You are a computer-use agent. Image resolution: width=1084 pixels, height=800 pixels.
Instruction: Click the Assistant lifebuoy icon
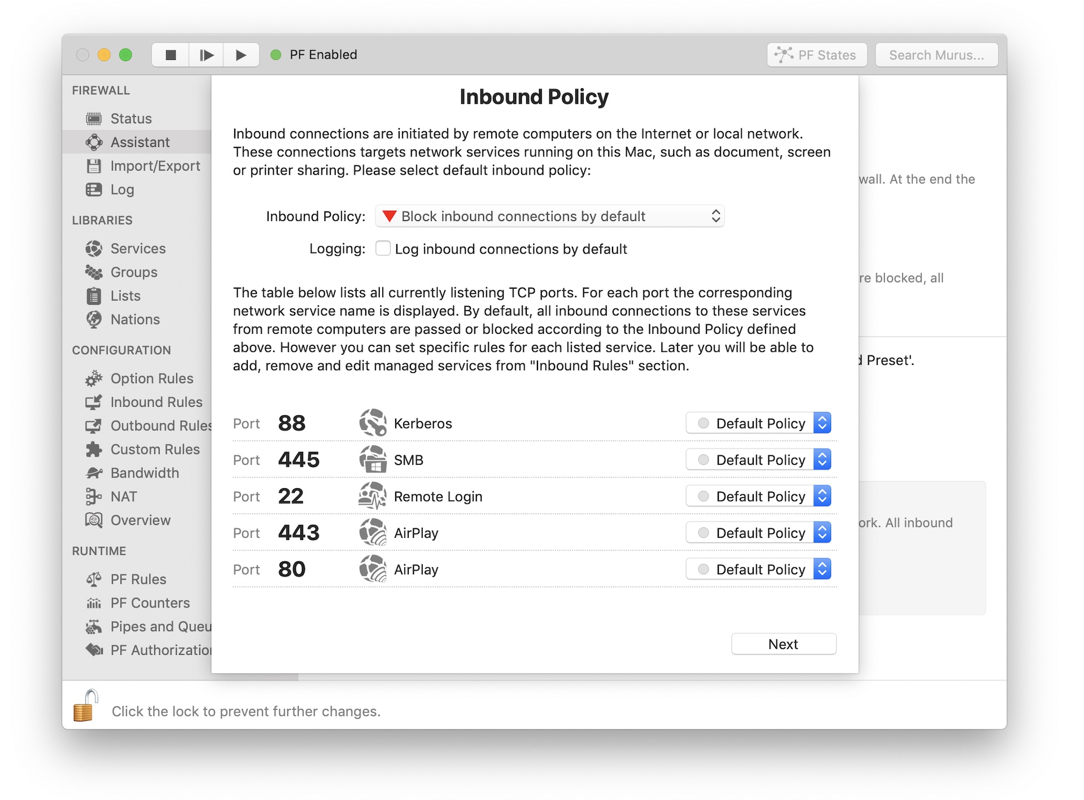(94, 142)
